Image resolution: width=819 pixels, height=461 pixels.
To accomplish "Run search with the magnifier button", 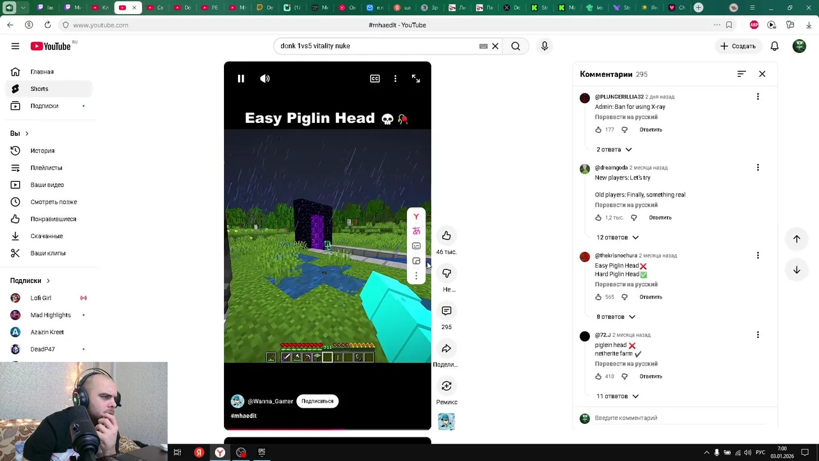I will click(x=516, y=46).
